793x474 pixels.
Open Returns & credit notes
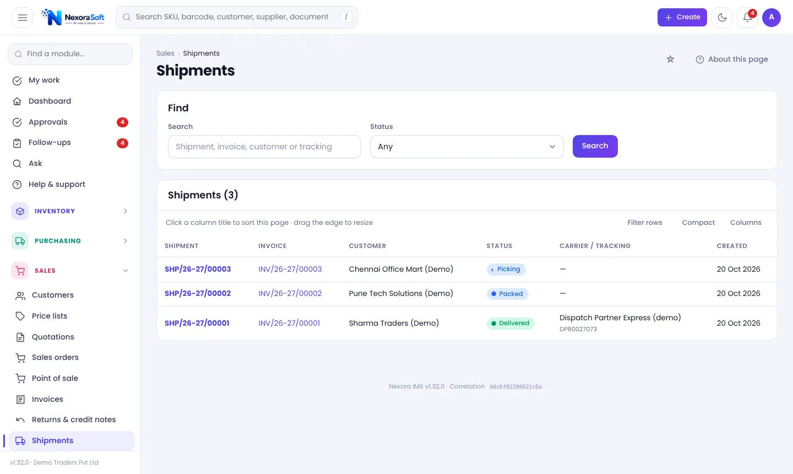click(x=72, y=420)
